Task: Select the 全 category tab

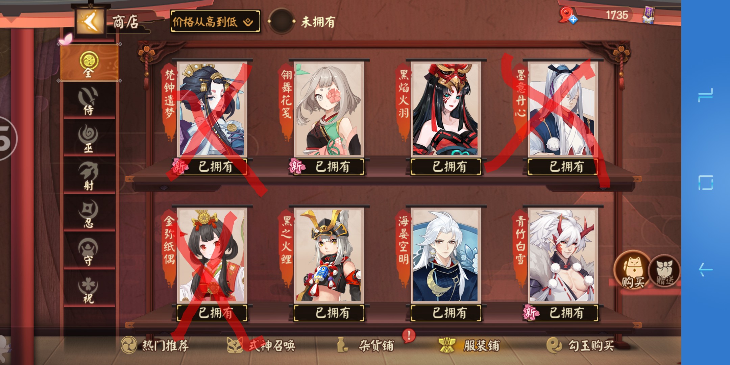Action: tap(89, 63)
